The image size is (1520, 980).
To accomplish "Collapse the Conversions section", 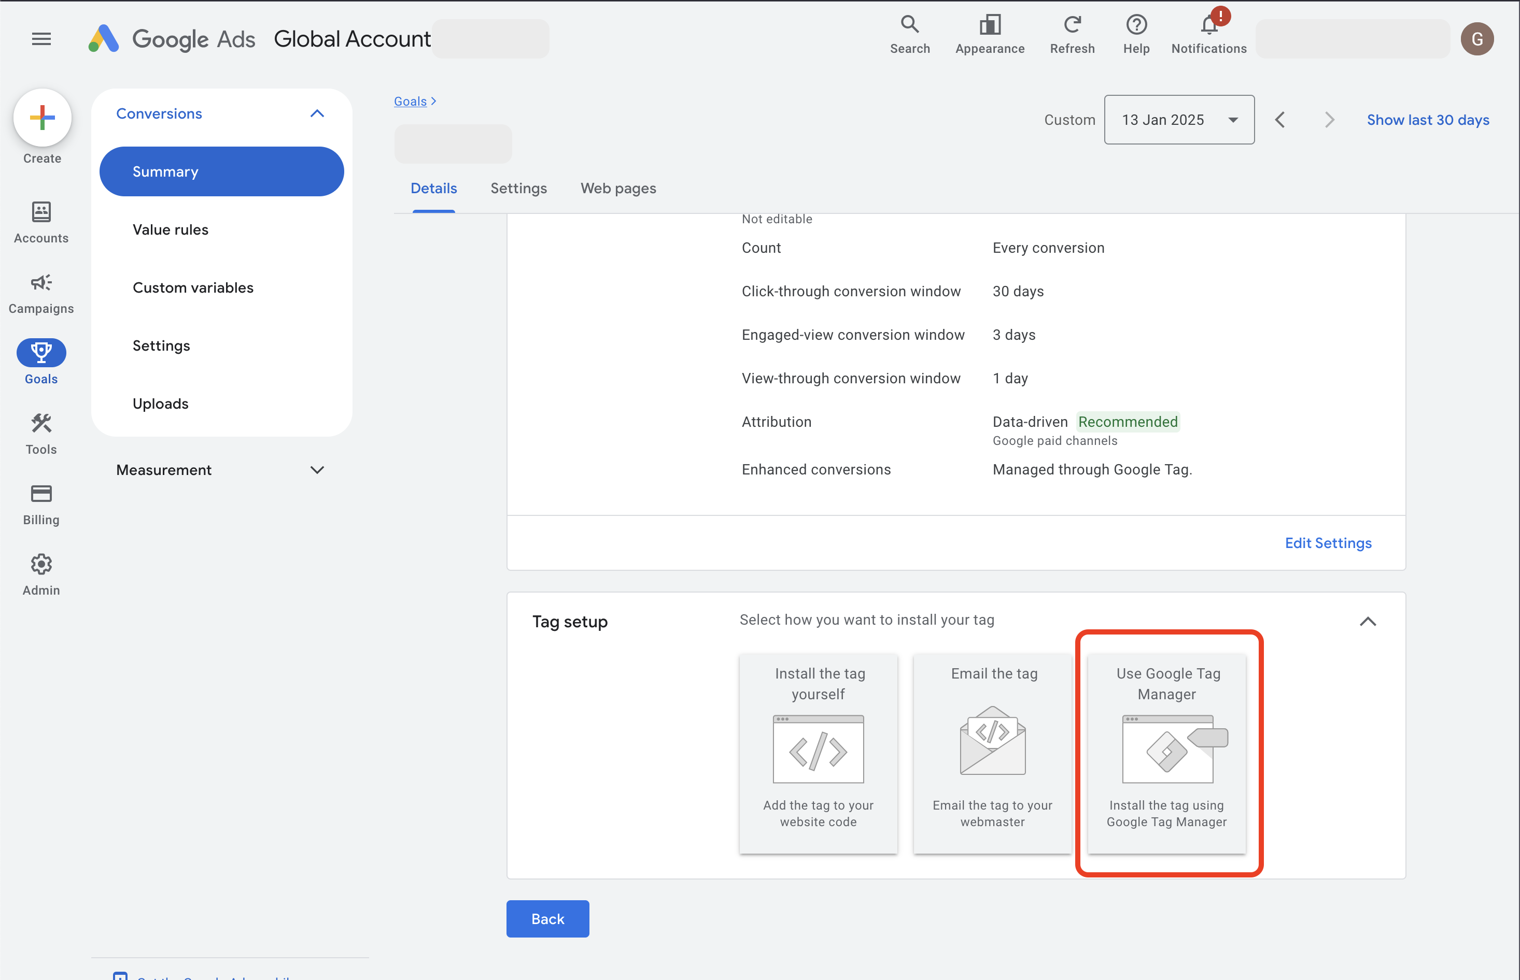I will (x=317, y=114).
